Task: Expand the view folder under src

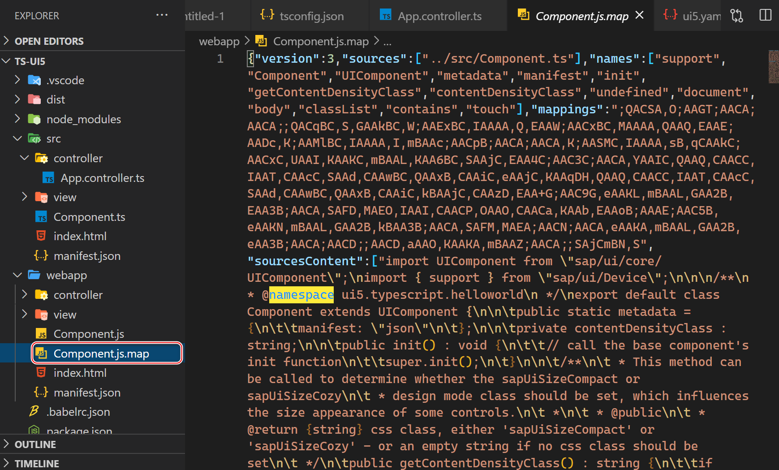Action: (x=92, y=197)
